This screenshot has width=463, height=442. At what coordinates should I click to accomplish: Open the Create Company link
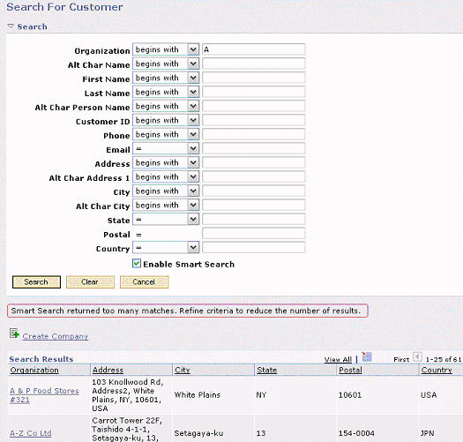click(x=56, y=336)
